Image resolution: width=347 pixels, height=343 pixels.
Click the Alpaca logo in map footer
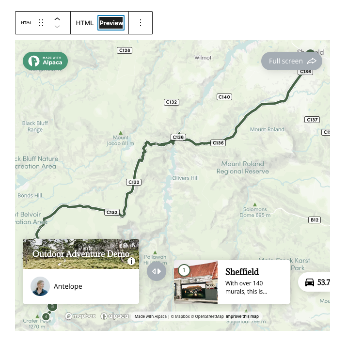point(114,316)
